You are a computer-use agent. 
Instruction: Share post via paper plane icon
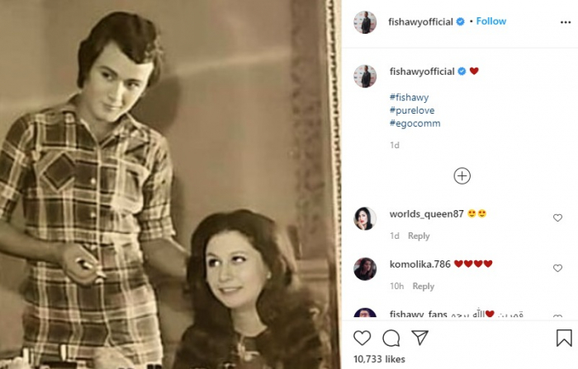pyautogui.click(x=420, y=338)
